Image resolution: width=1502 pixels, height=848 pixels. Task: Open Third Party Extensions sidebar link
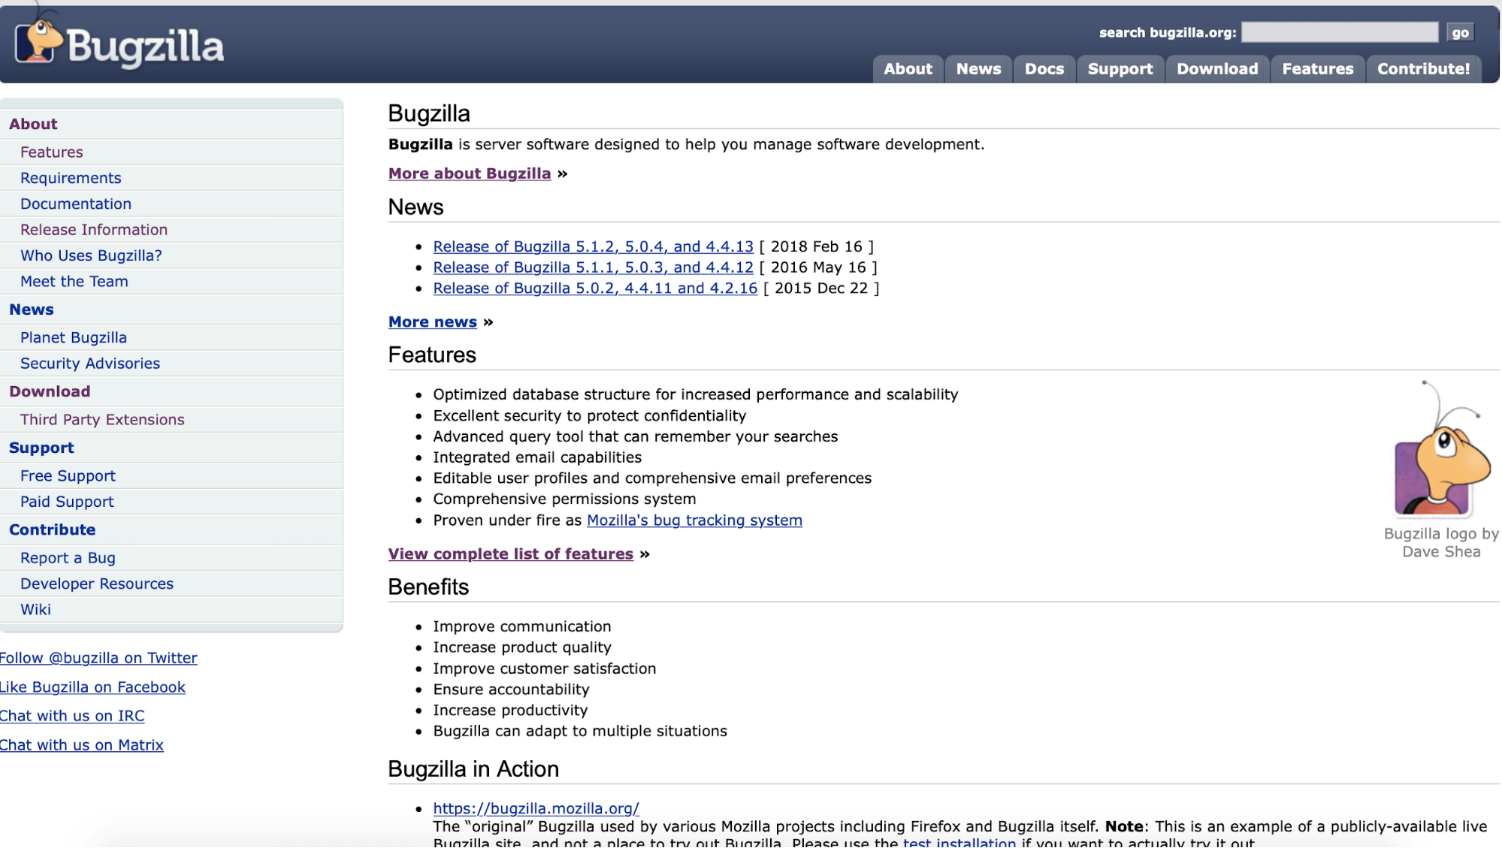point(102,420)
